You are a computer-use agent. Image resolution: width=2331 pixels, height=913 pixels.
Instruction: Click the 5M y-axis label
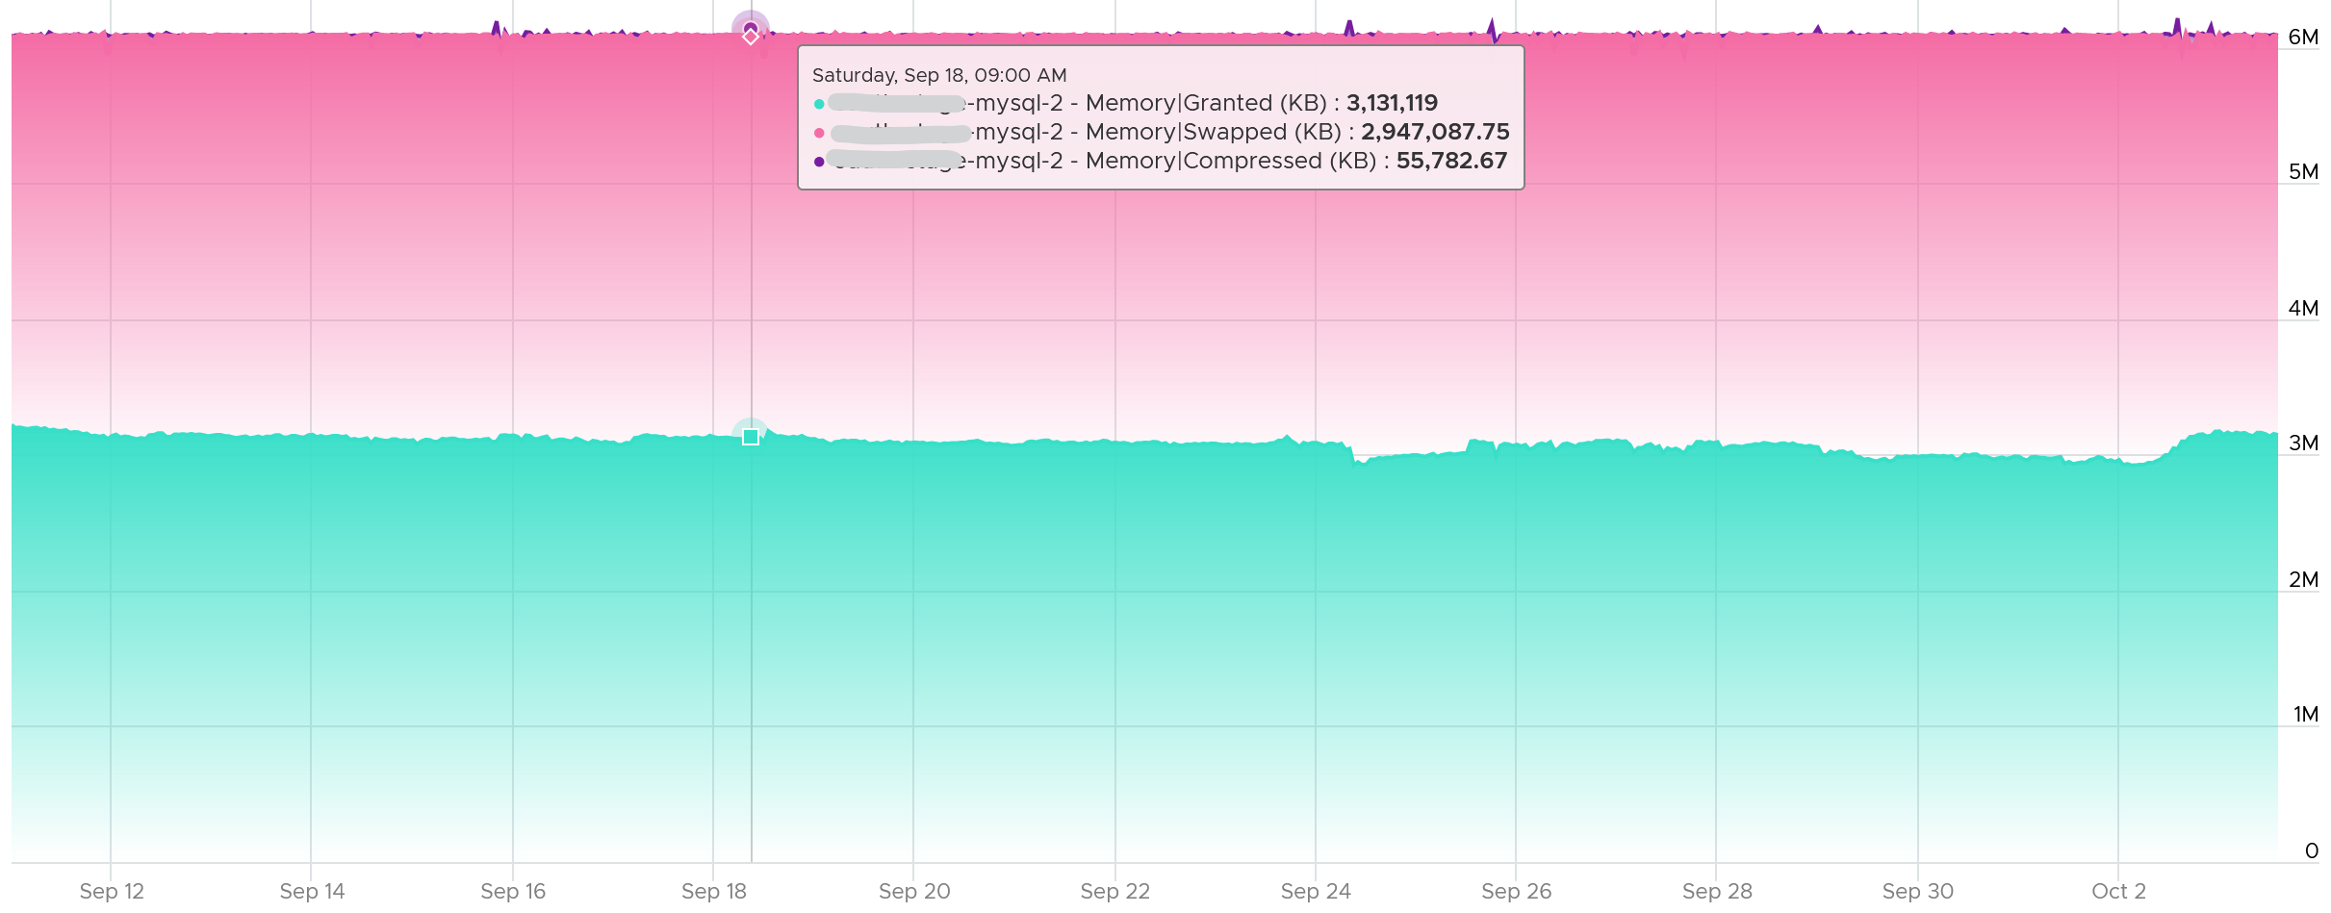[x=2303, y=171]
